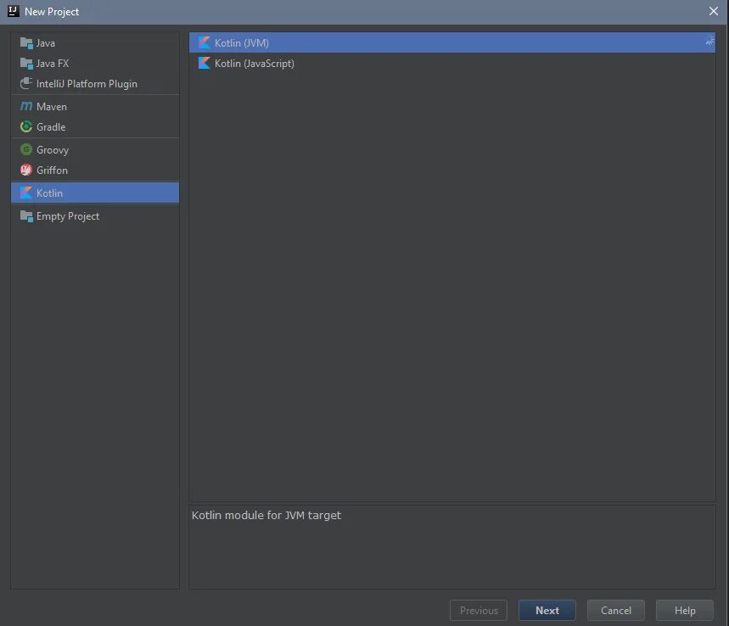Select the Kotlin (JavaScript) template
729x626 pixels.
[x=451, y=64]
